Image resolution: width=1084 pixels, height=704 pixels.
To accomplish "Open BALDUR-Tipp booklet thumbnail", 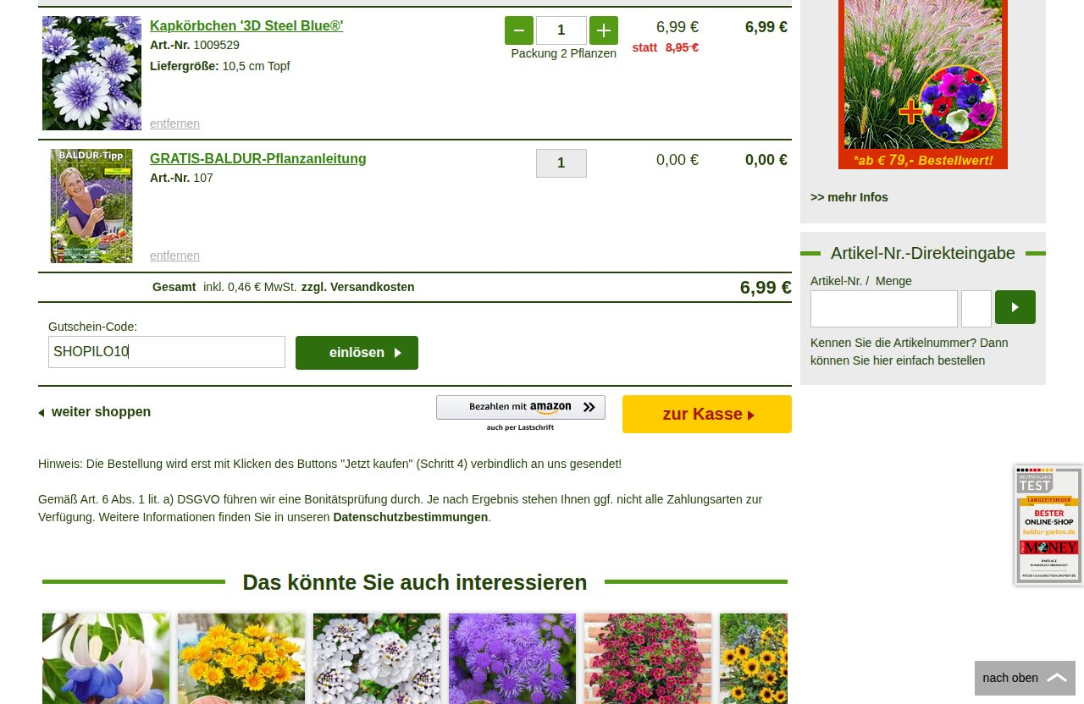I will tap(91, 206).
